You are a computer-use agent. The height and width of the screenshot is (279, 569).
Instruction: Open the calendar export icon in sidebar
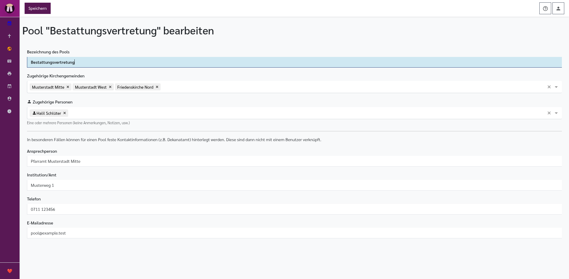(9, 86)
